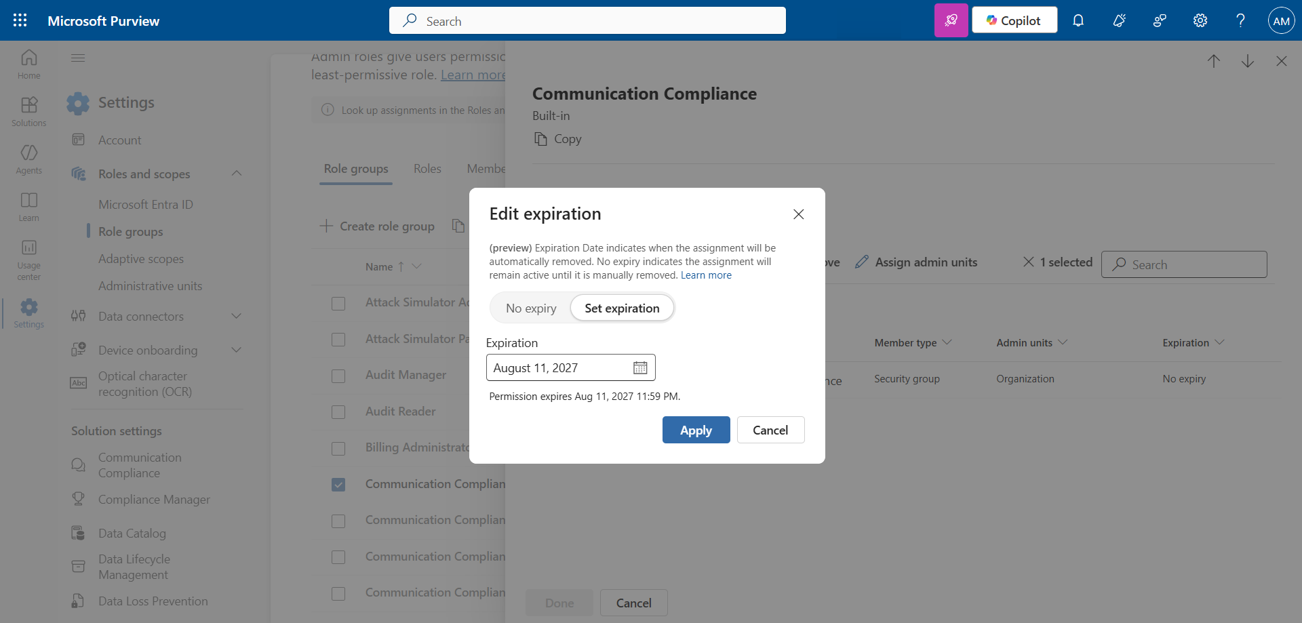
Task: Open the Member type column dropdown
Action: (947, 342)
